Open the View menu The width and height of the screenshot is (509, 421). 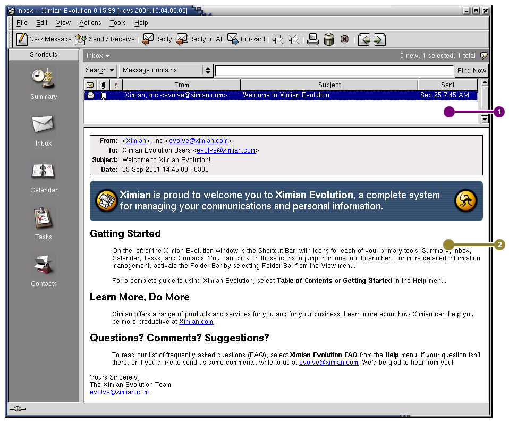point(63,23)
